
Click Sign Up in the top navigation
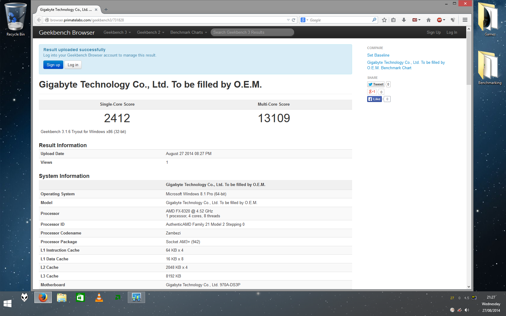(x=433, y=32)
